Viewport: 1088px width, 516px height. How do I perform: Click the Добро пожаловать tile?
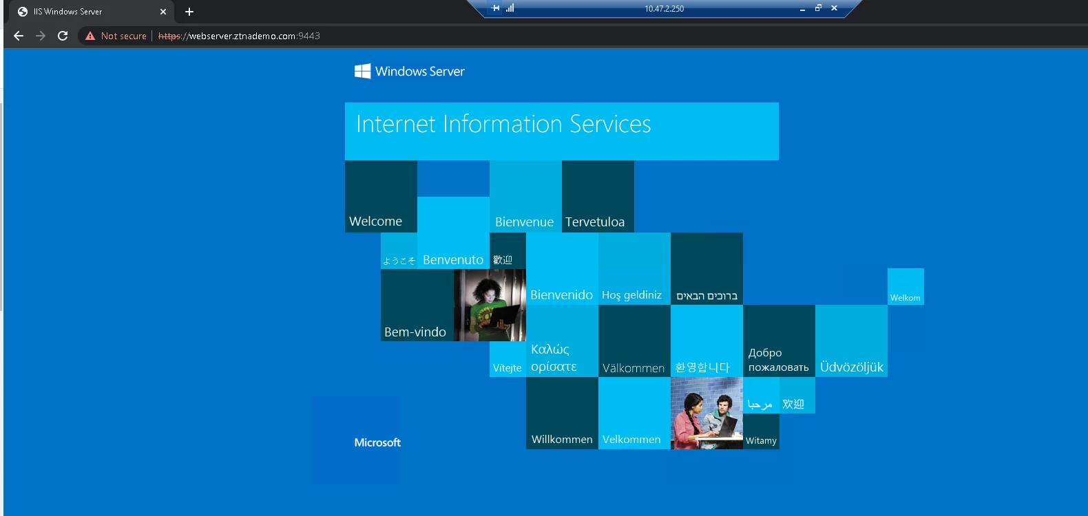[779, 341]
